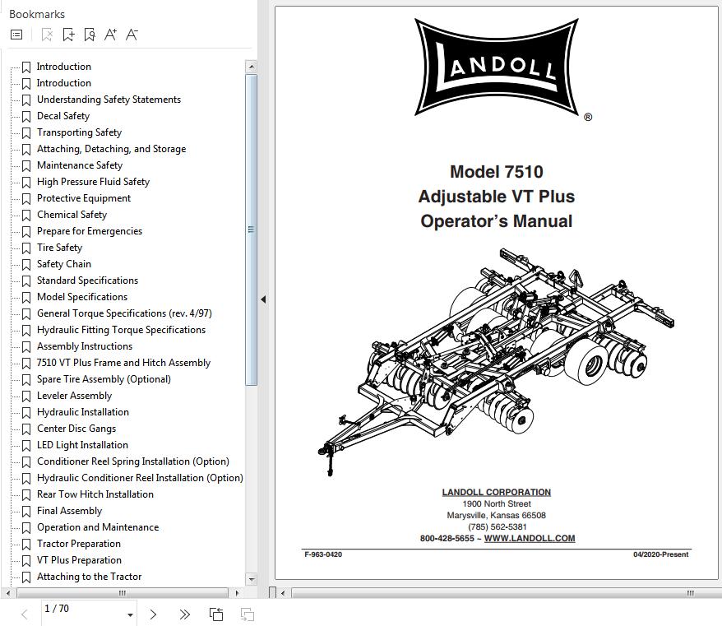Click document horizontal scroll left arrow

point(283,593)
